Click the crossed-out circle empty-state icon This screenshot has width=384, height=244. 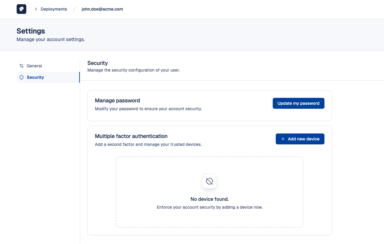pos(210,181)
